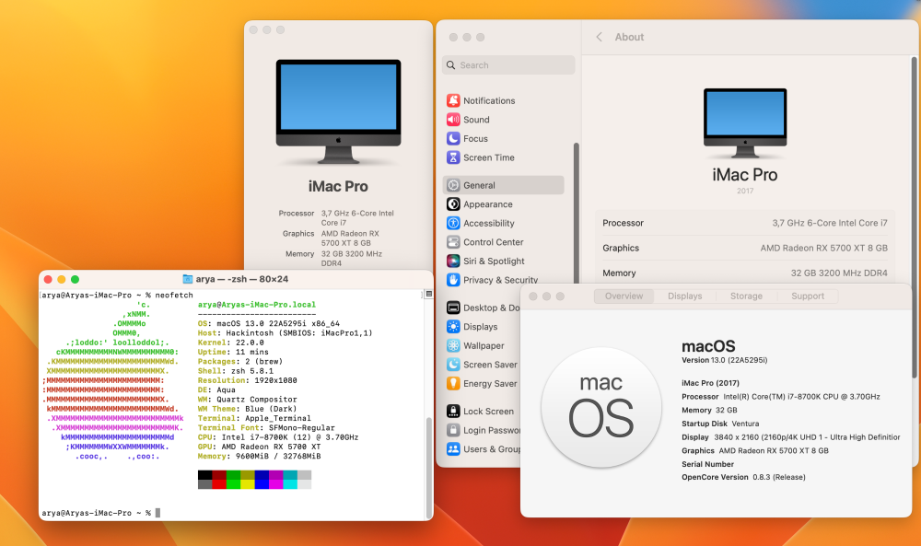Open the Energy Saver bulb icon
Screen dimensions: 921x546
(x=453, y=383)
